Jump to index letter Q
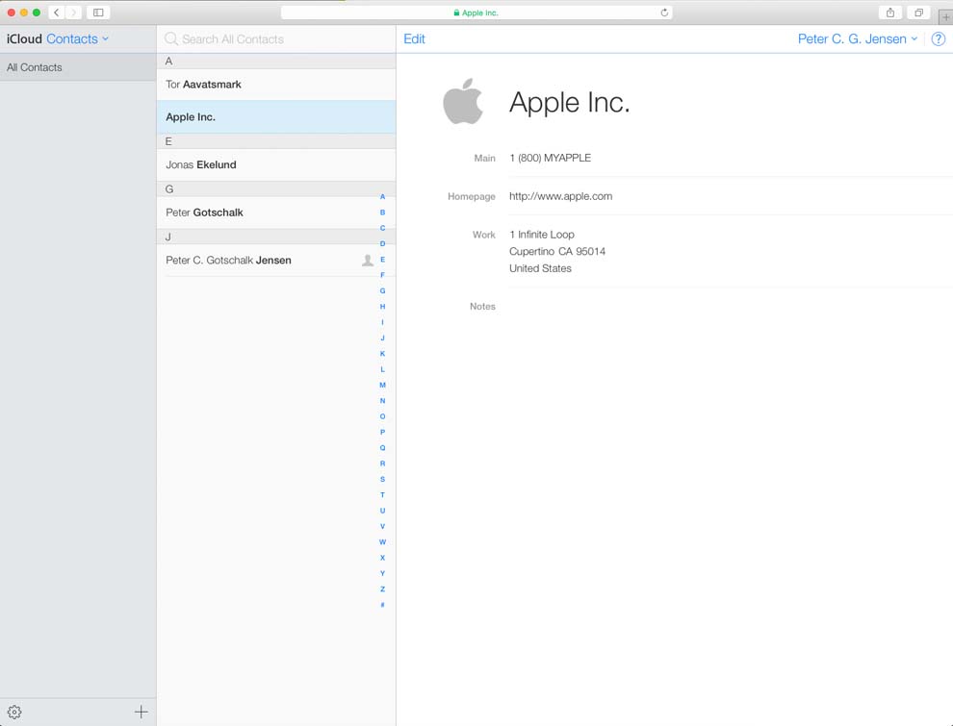 [382, 448]
